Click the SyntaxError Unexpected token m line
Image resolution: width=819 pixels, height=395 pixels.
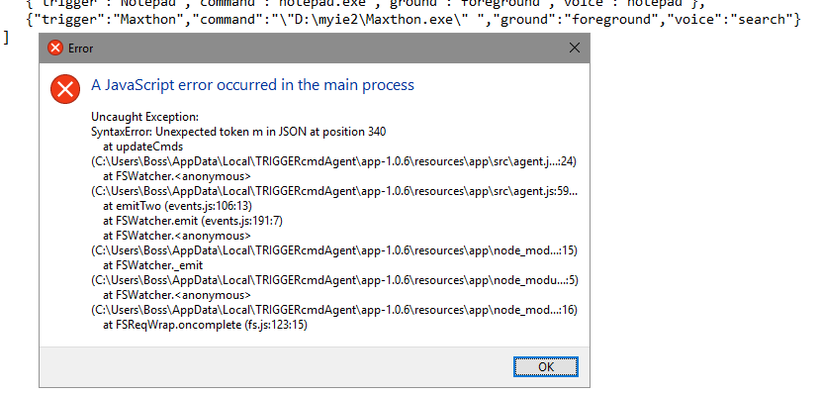tap(238, 132)
